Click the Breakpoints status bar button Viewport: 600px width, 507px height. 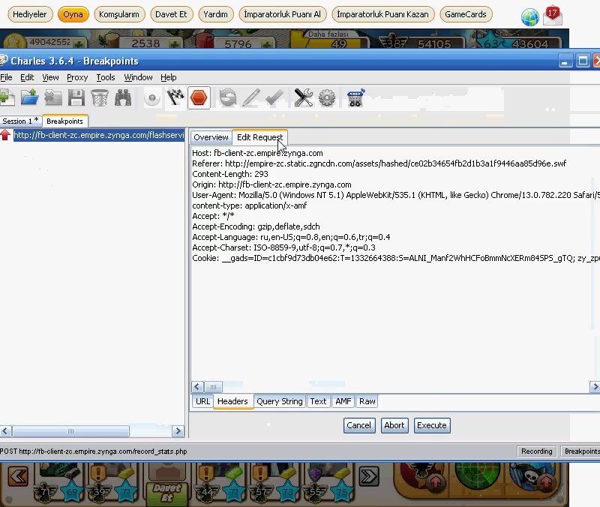pyautogui.click(x=581, y=451)
